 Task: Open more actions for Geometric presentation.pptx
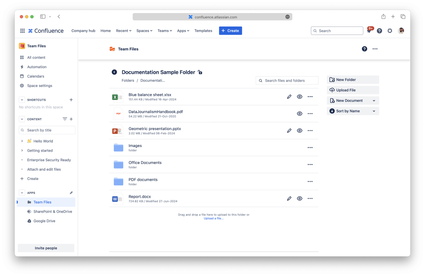[x=310, y=130]
